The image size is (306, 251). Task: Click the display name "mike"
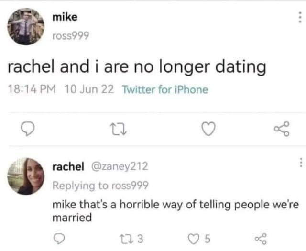click(65, 18)
